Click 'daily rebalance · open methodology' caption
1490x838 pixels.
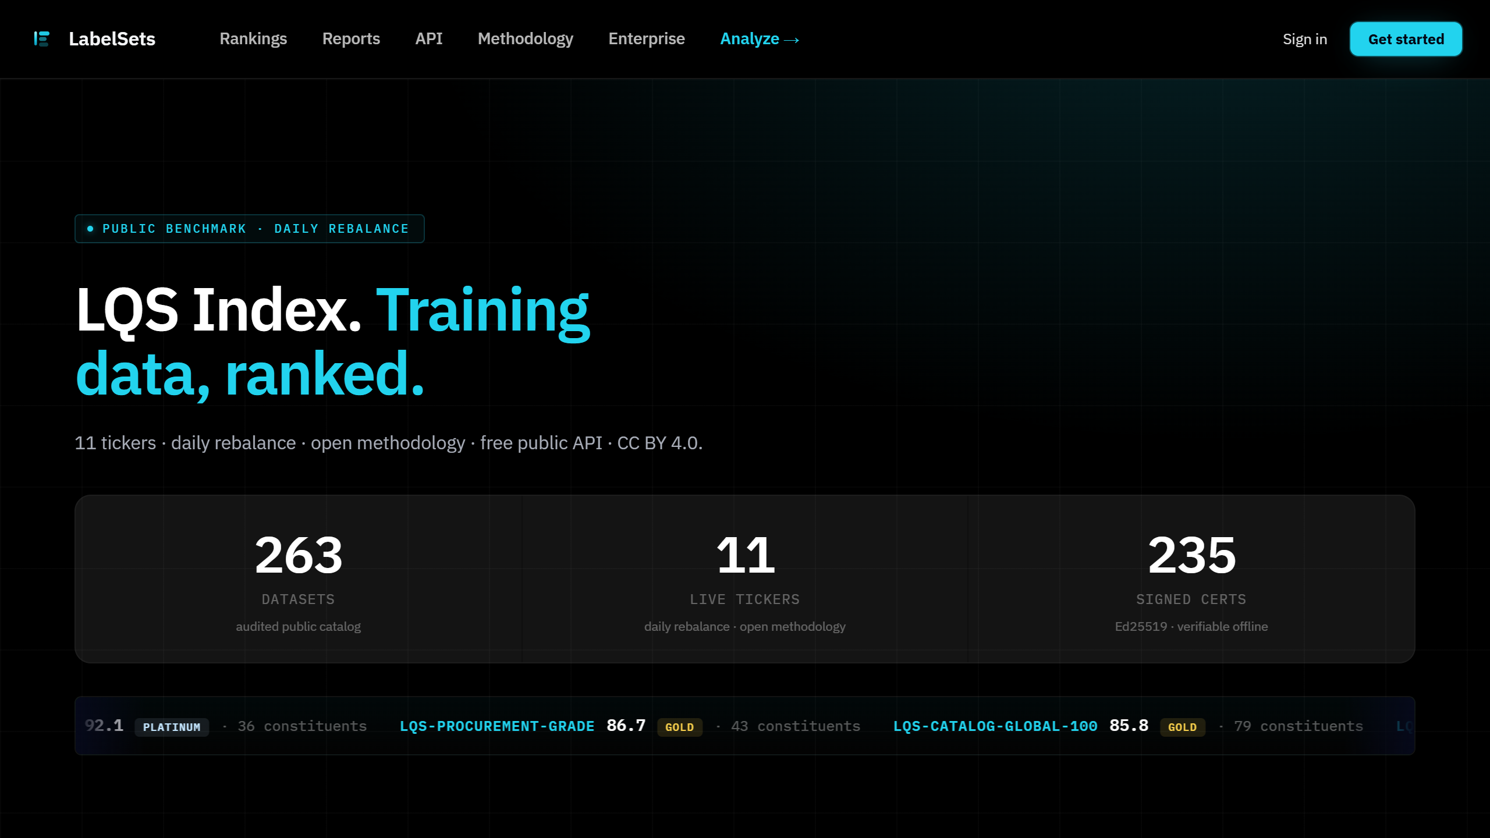coord(745,627)
